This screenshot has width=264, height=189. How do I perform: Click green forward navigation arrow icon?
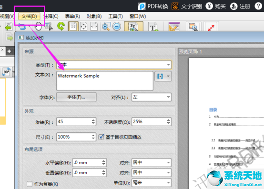(x=10, y=37)
